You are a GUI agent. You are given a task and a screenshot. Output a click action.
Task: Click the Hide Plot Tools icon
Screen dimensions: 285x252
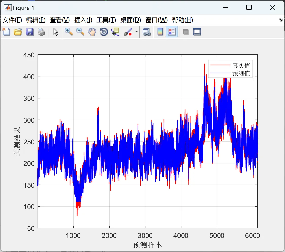pos(186,32)
